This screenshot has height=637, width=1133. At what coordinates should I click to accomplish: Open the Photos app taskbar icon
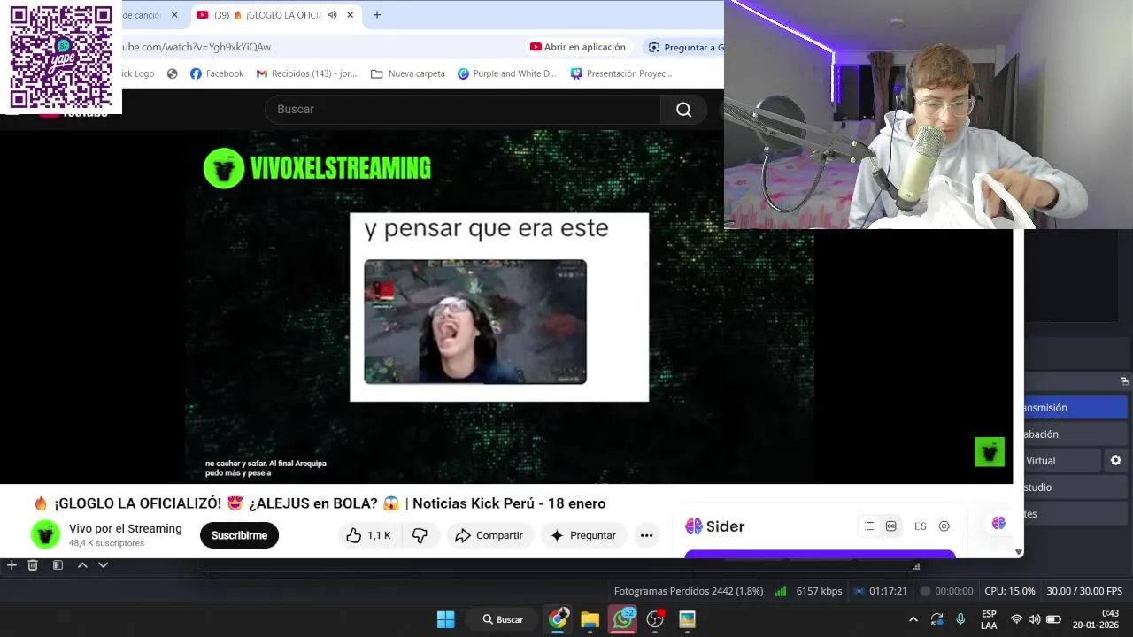pyautogui.click(x=688, y=619)
